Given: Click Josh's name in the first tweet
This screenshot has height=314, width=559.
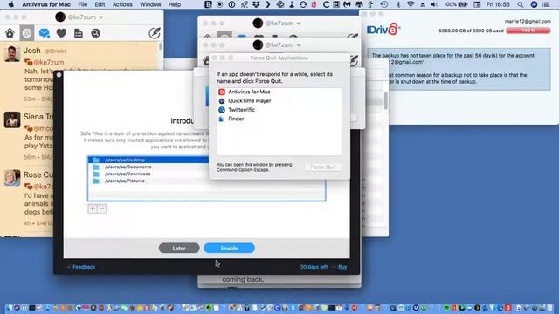Looking at the screenshot, I should pyautogui.click(x=32, y=51).
